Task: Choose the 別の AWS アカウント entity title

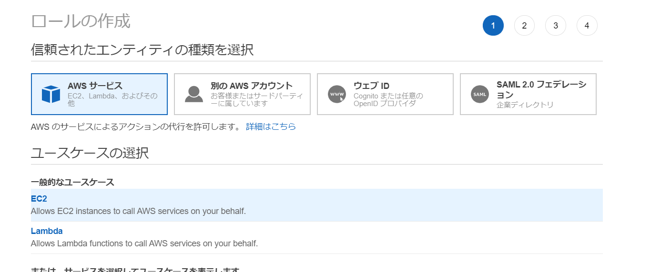Action: coord(251,86)
